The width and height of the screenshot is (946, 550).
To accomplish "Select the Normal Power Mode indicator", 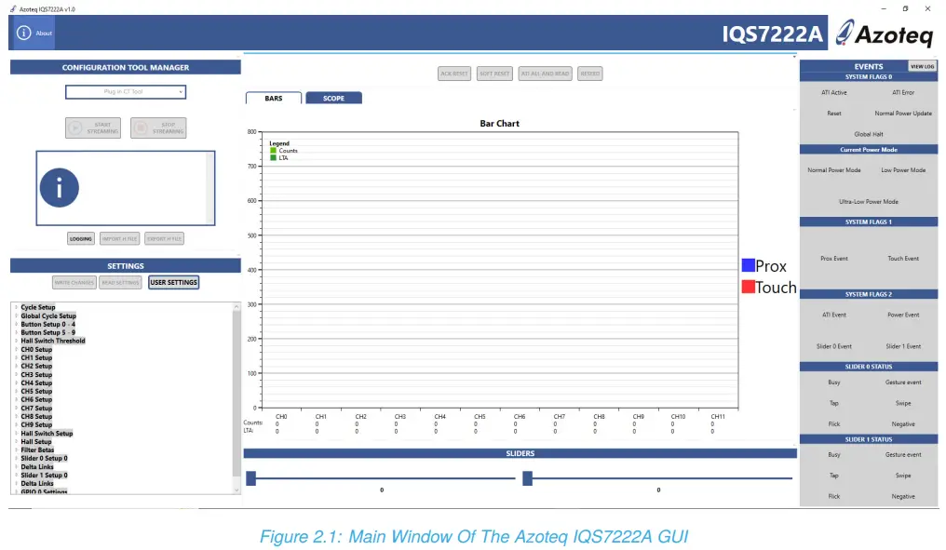I will pyautogui.click(x=832, y=169).
